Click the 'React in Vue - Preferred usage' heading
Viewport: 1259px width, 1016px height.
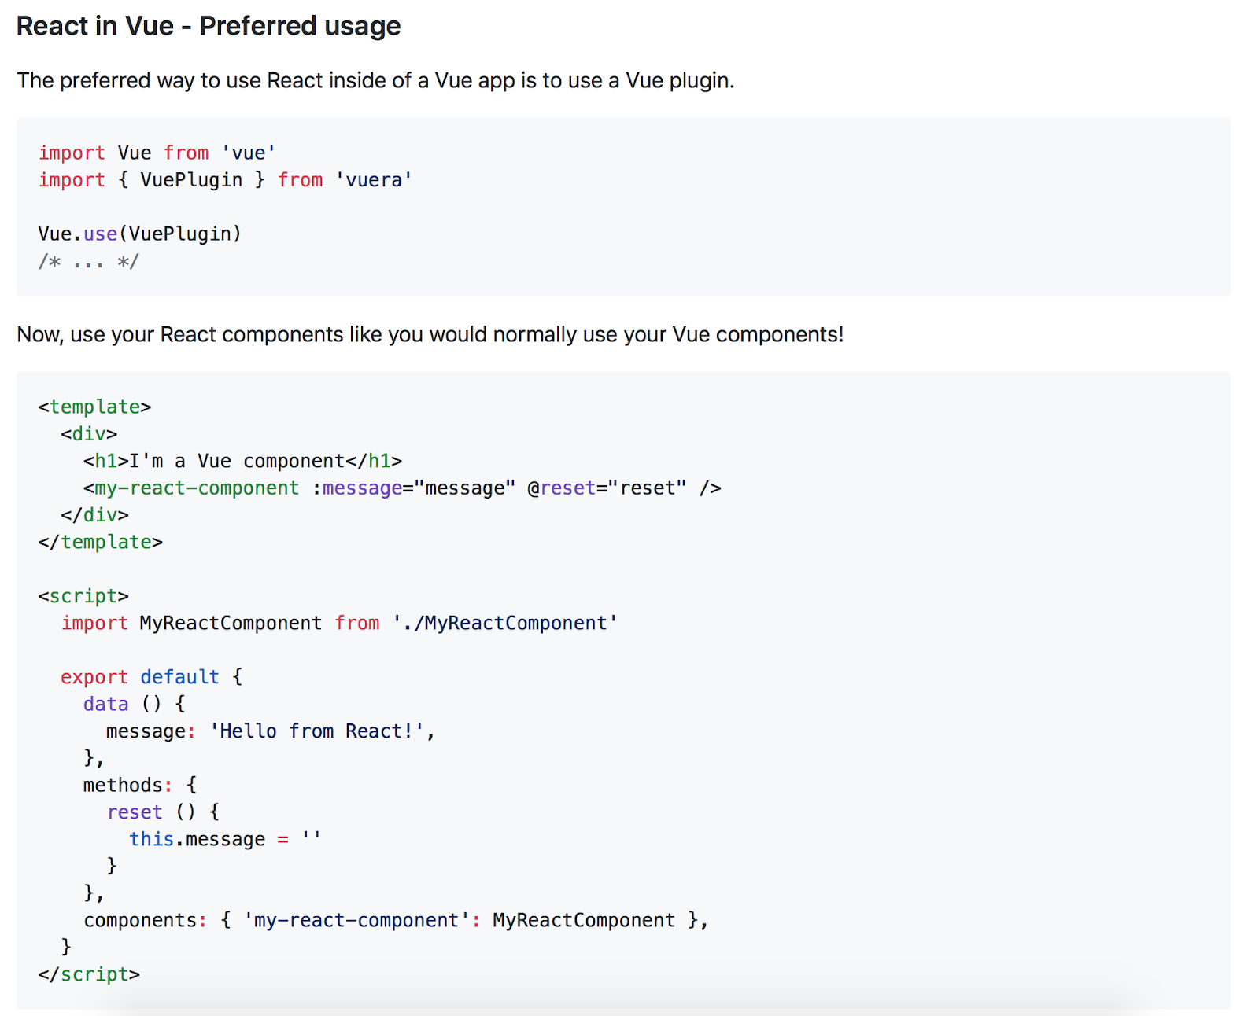point(209,26)
